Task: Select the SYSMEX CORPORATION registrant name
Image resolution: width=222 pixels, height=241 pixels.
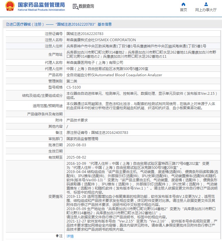Action: pos(101,40)
